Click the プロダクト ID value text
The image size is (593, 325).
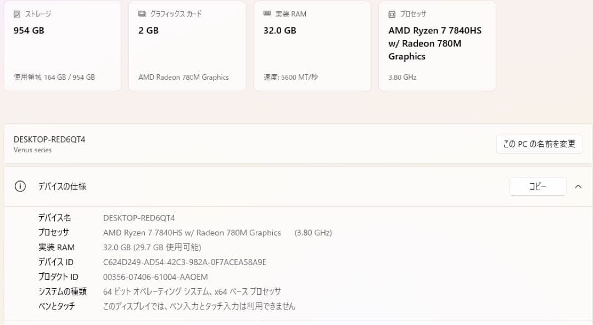click(157, 277)
